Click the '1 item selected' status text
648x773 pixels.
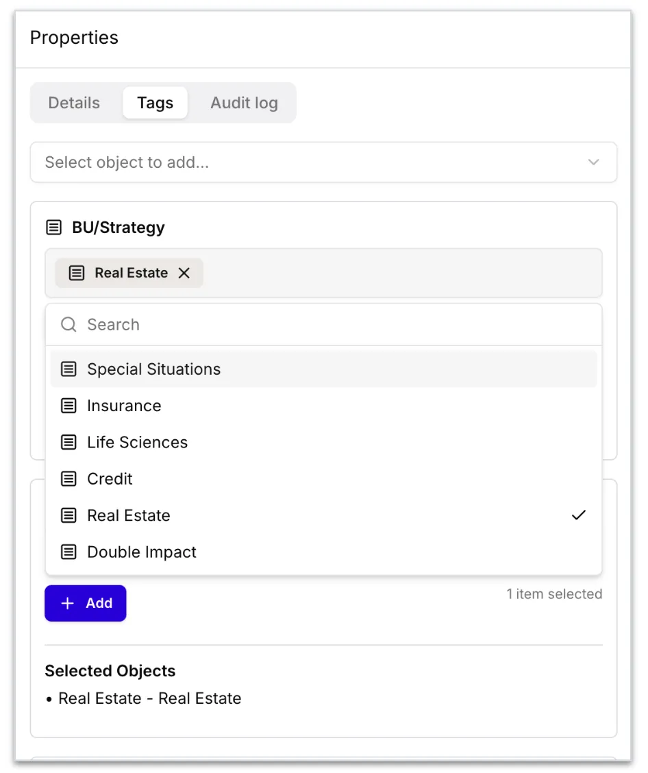554,593
